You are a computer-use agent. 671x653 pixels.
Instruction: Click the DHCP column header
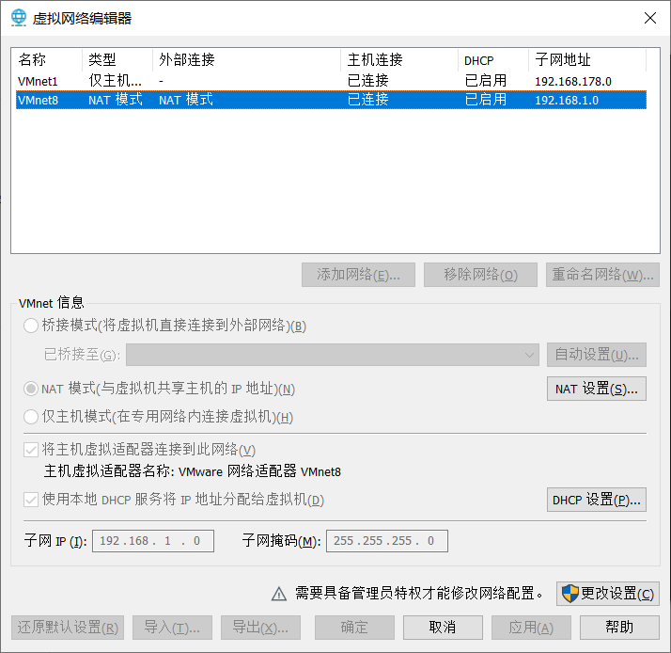493,59
